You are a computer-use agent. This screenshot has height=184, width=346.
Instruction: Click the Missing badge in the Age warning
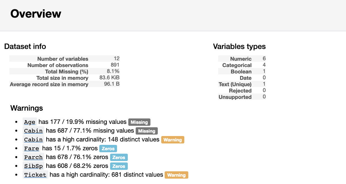point(139,122)
